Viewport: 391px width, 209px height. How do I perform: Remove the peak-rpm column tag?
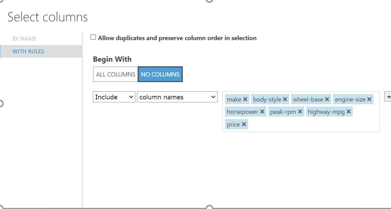coord(300,112)
